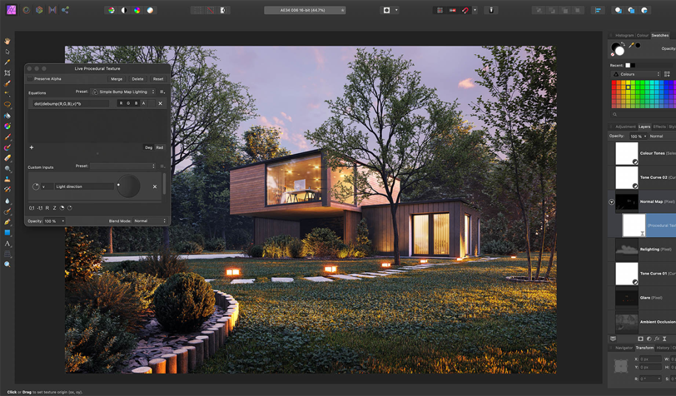Switch to the Tone Mapping Persona
This screenshot has width=676, height=396.
(x=53, y=10)
